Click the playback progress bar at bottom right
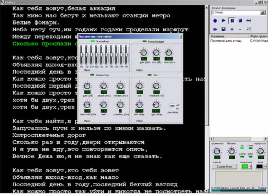This screenshot has width=268, height=194. coord(239,190)
